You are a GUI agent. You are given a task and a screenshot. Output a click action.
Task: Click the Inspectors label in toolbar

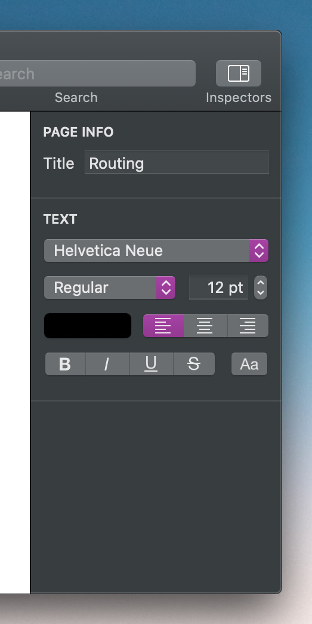pyautogui.click(x=239, y=97)
